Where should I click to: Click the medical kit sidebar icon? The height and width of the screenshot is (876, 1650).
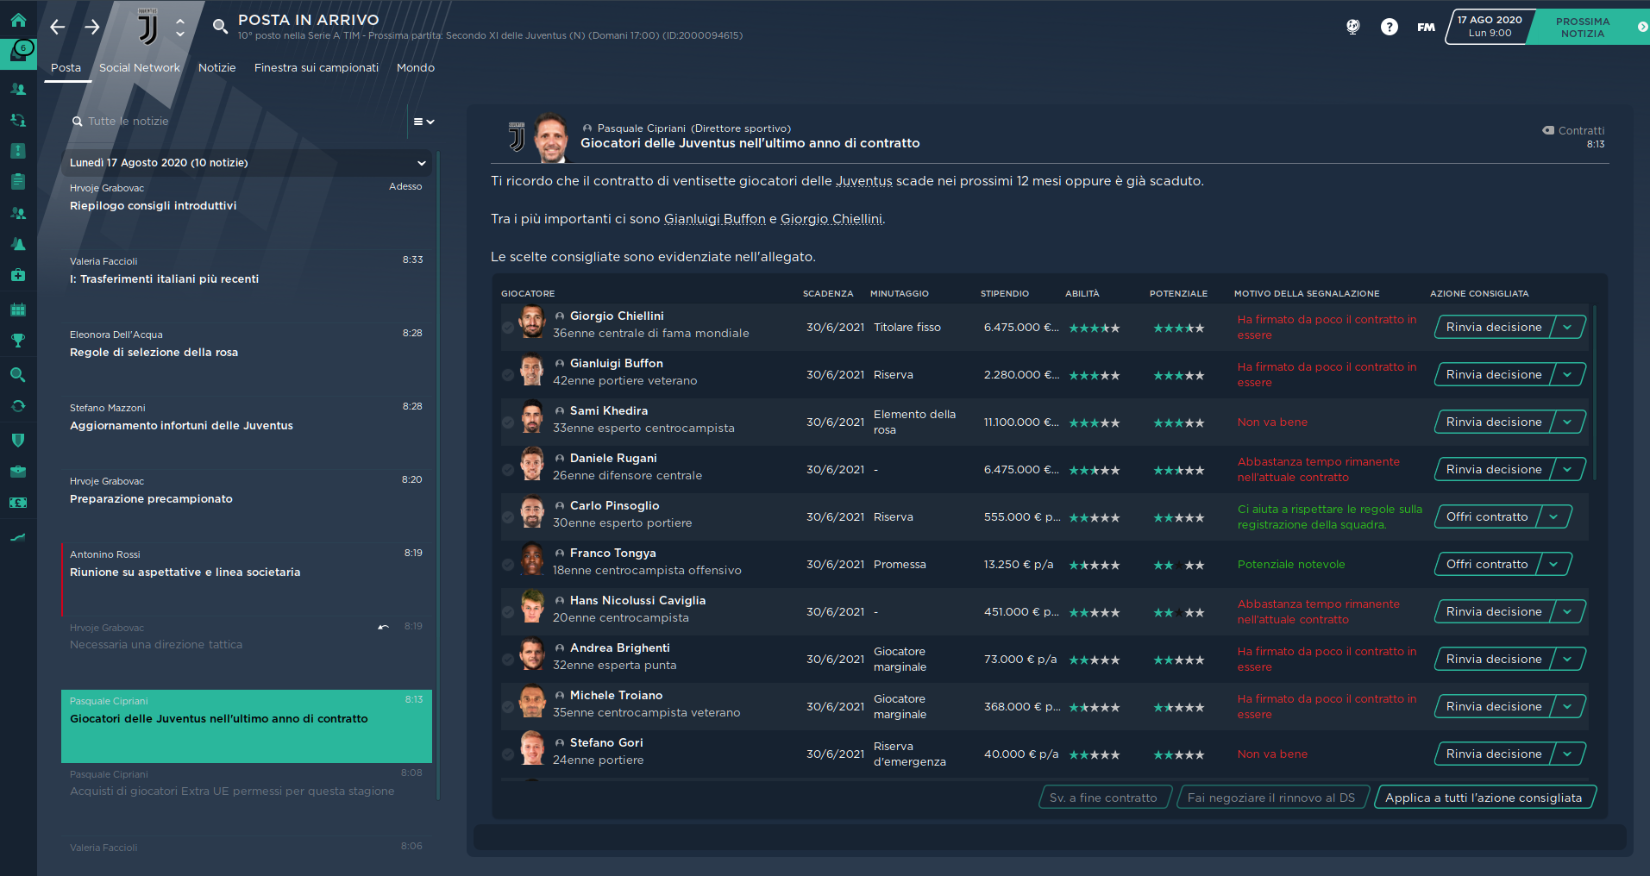click(x=18, y=275)
